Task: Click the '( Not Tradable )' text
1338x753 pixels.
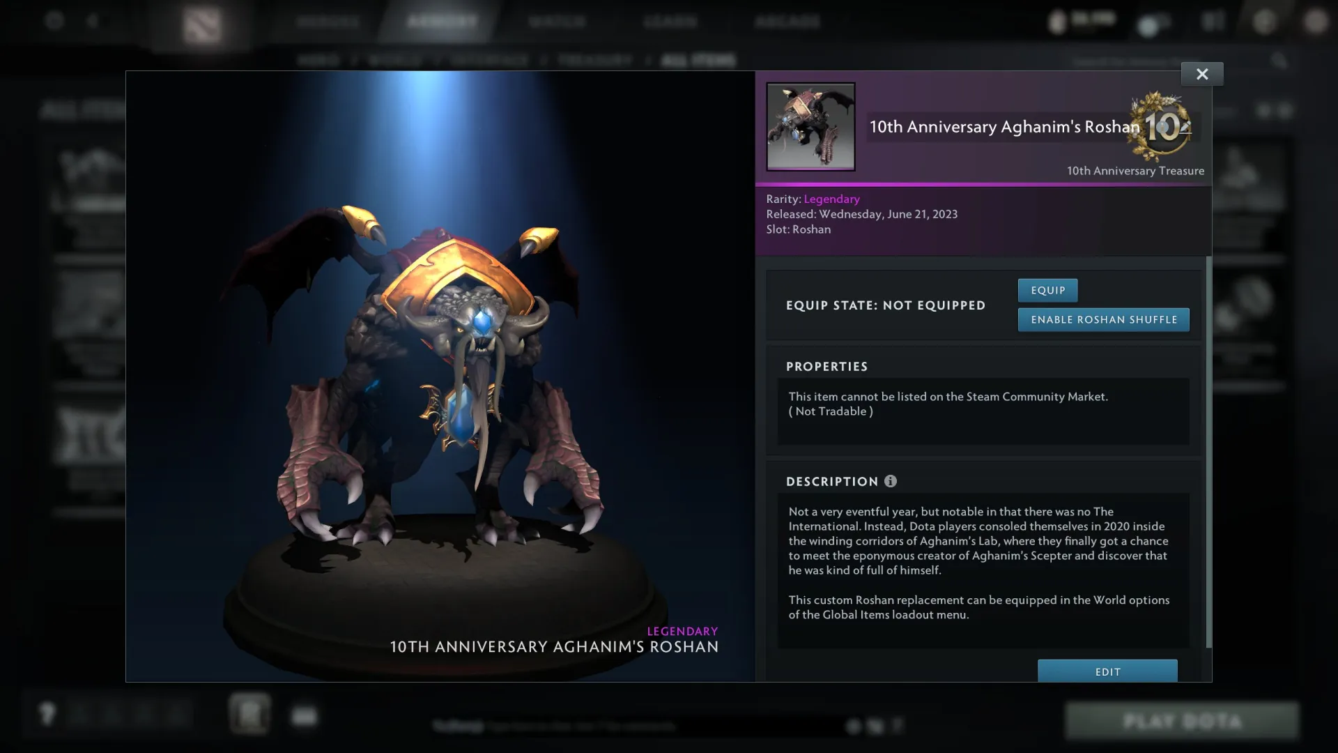Action: click(x=831, y=411)
